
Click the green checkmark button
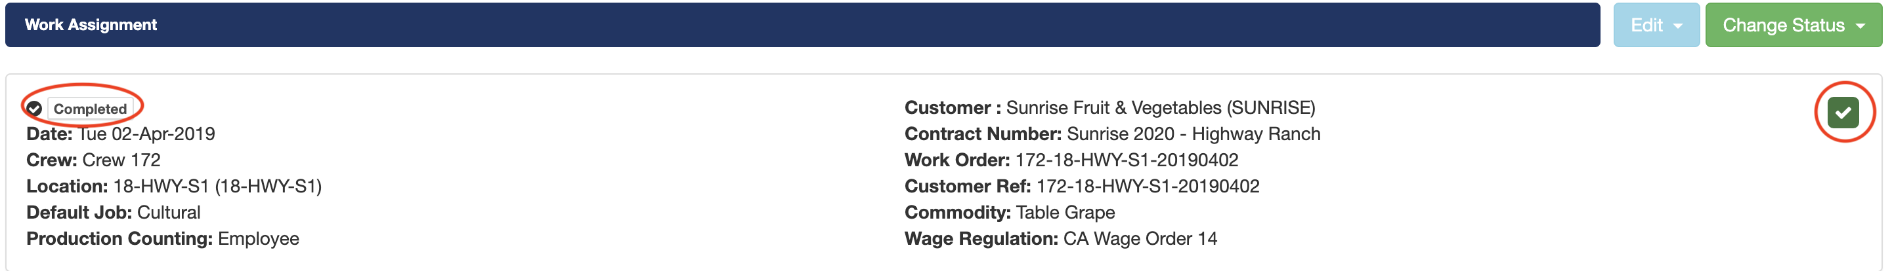1843,112
